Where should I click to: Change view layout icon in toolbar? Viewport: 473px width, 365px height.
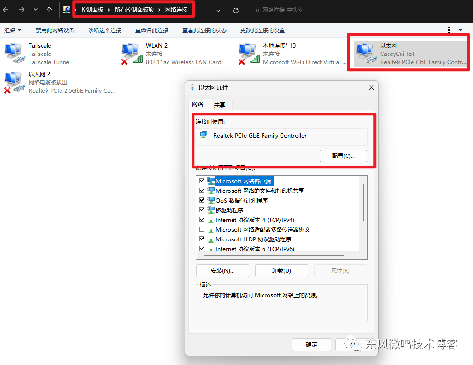(x=450, y=30)
